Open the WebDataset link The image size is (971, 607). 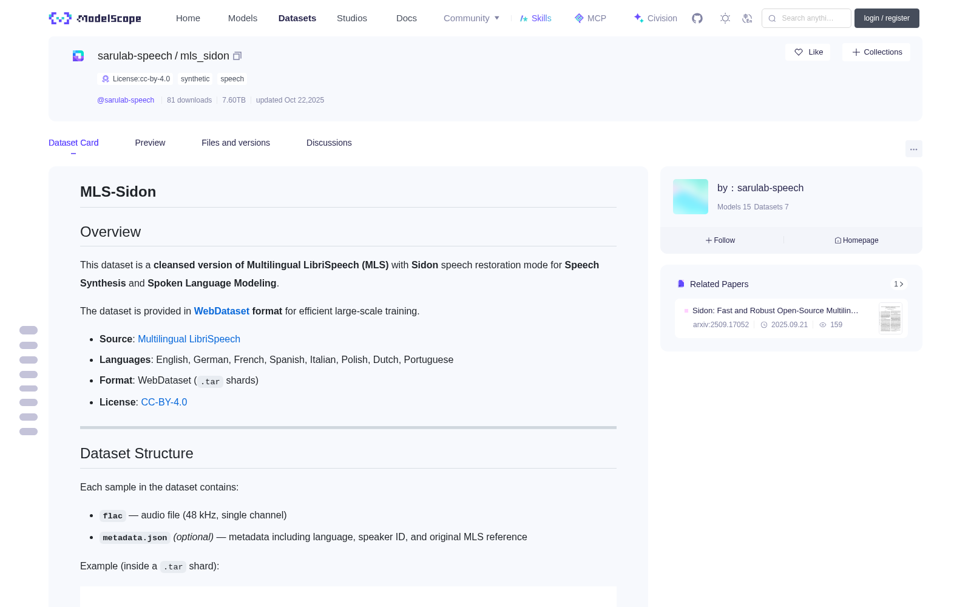pos(222,311)
